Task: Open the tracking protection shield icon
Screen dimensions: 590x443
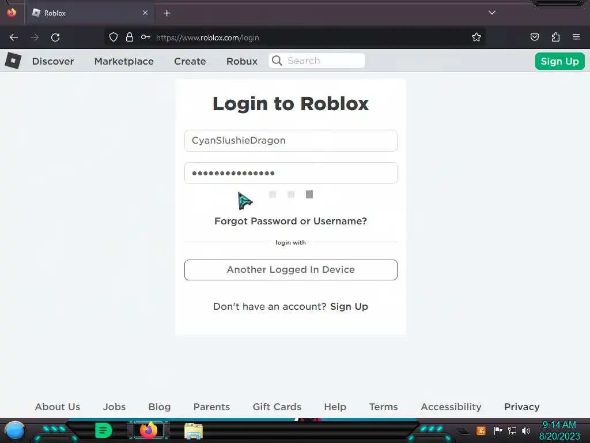Action: click(114, 37)
